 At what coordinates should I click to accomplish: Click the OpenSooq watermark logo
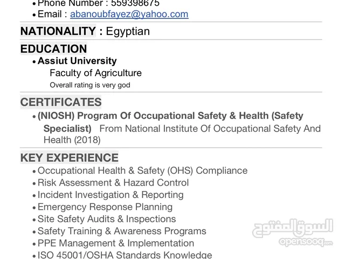(293, 228)
